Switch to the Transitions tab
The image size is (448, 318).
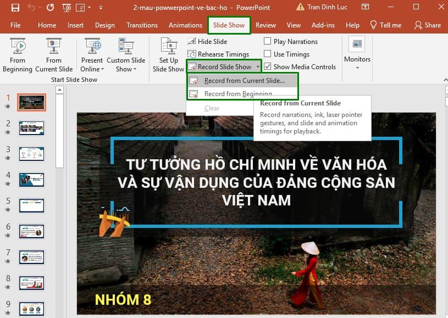pos(142,25)
